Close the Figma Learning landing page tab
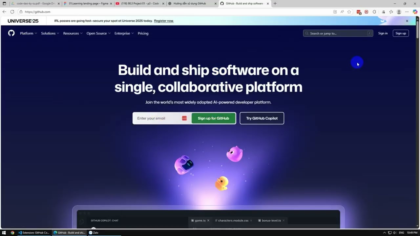420x236 pixels. [111, 4]
